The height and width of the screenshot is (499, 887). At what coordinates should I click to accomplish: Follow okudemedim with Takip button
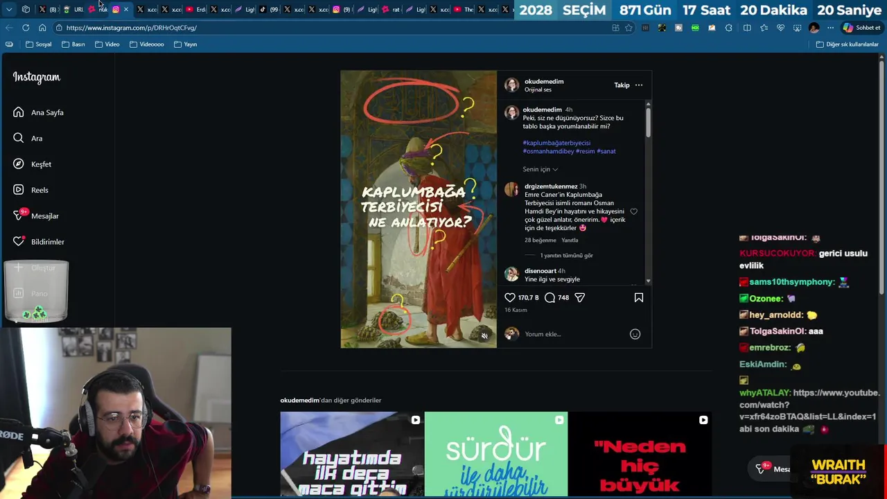pyautogui.click(x=622, y=85)
